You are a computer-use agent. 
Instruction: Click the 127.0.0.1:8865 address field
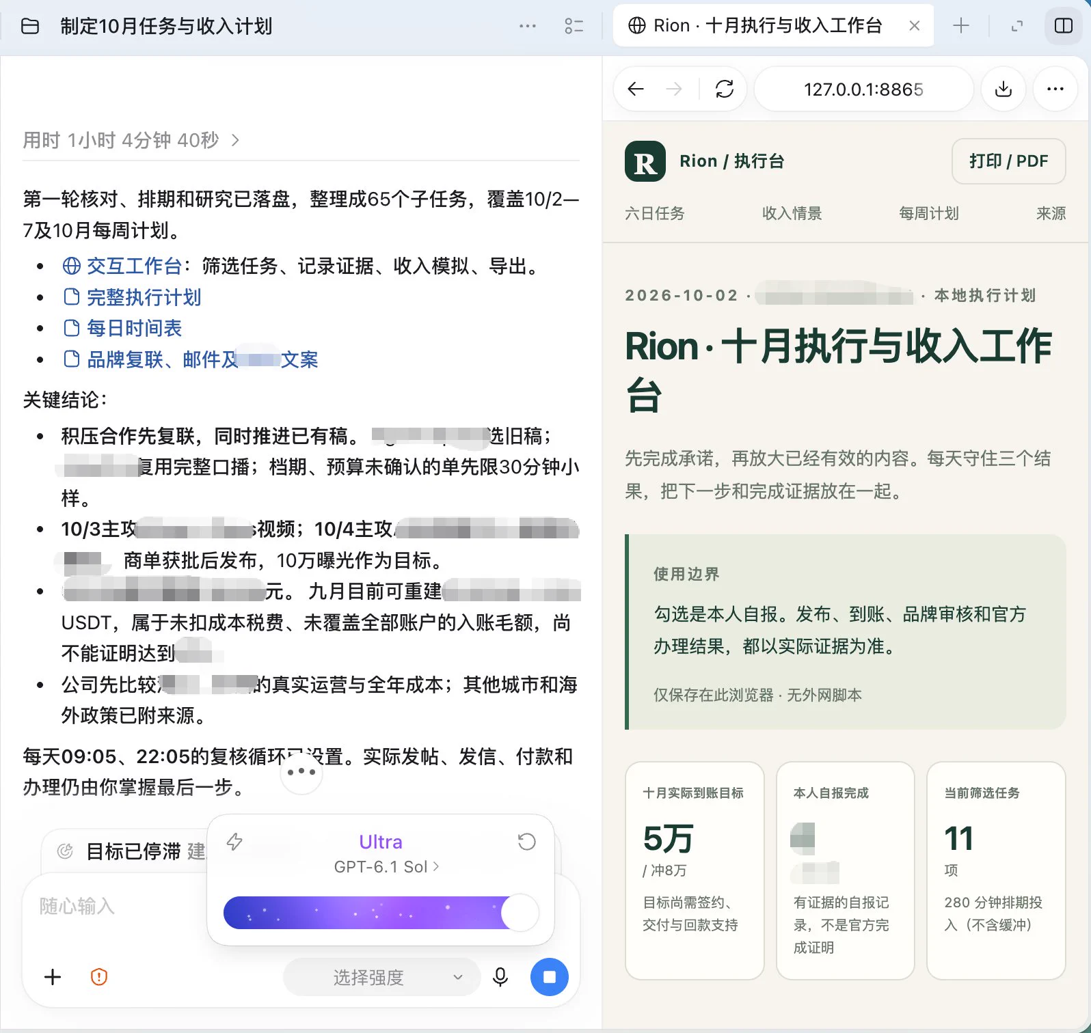pyautogui.click(x=863, y=89)
